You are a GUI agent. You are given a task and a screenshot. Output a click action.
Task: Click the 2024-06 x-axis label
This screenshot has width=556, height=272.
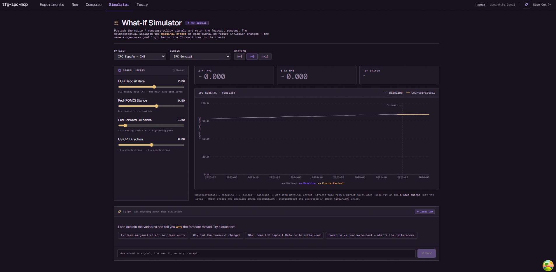click(296, 177)
